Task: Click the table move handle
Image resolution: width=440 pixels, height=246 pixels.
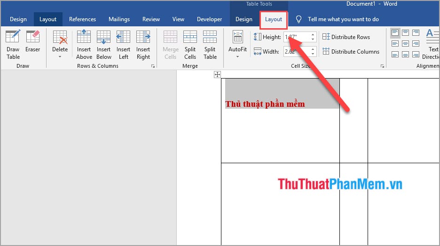Action: click(217, 74)
